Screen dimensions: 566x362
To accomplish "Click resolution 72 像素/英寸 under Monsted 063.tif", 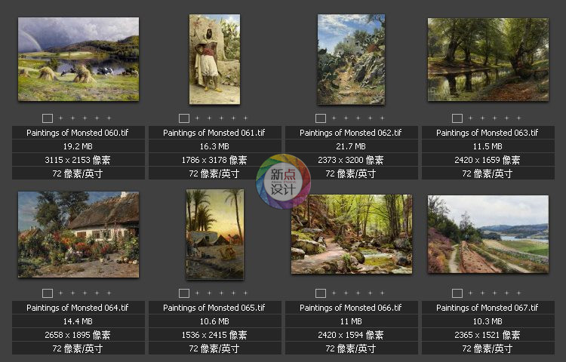I will coord(488,173).
